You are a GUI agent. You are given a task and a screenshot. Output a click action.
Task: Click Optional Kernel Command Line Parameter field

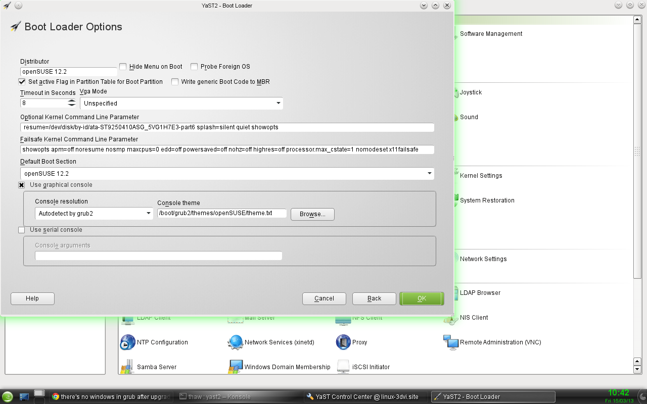click(x=227, y=127)
